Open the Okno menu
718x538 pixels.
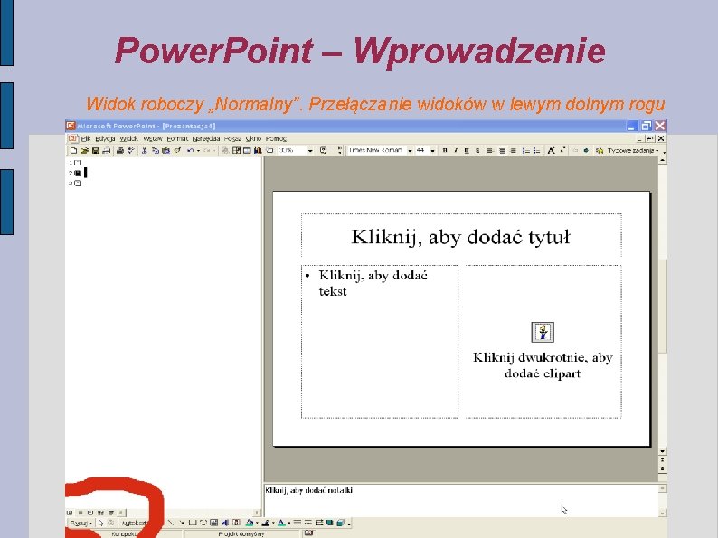pos(253,138)
